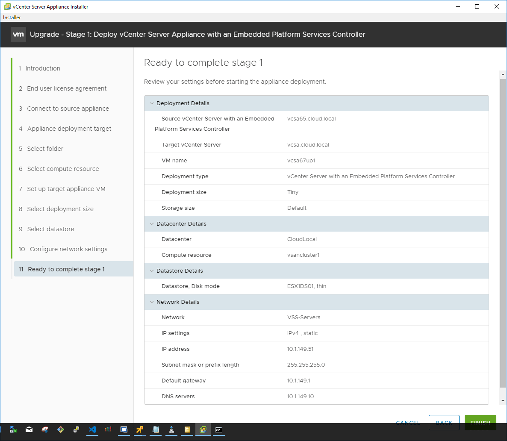Screen dimensions: 507x441
Task: Open the colored bars monitor taskbar icon
Action: click(108, 429)
